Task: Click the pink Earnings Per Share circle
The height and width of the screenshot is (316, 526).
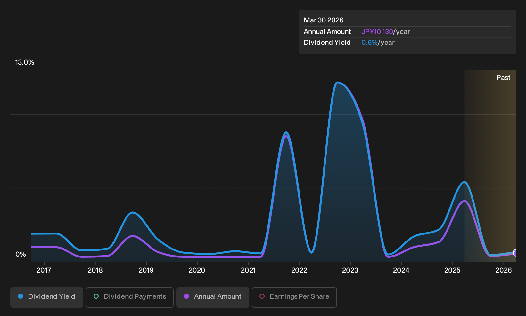Action: 262,296
